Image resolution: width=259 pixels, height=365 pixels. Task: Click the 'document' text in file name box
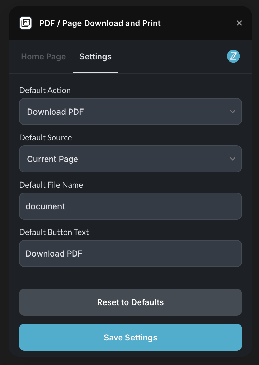[x=45, y=206]
